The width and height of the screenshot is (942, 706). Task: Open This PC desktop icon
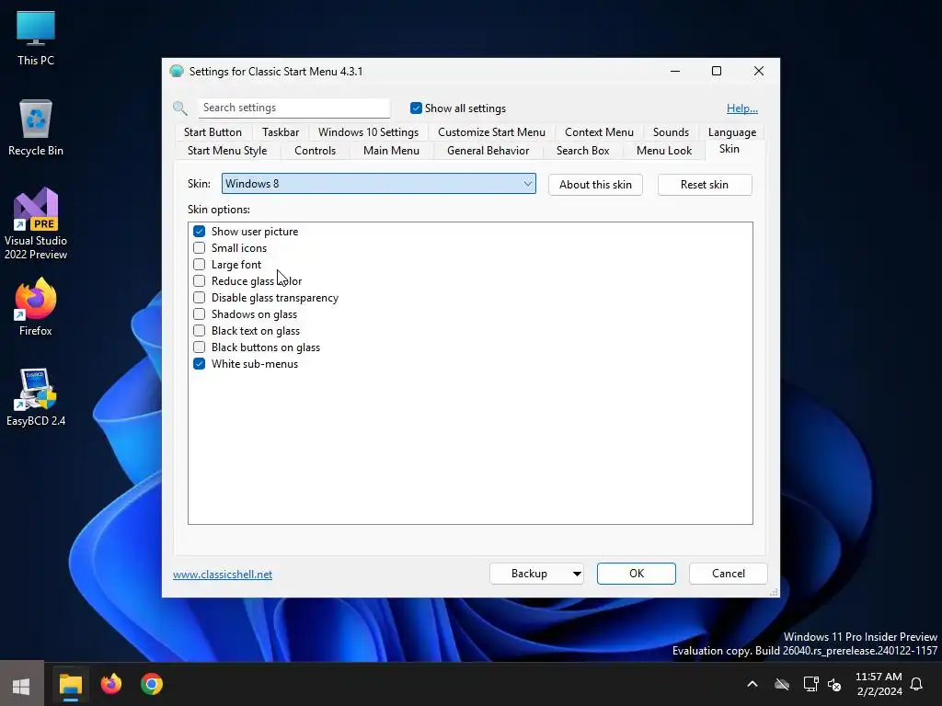click(36, 39)
